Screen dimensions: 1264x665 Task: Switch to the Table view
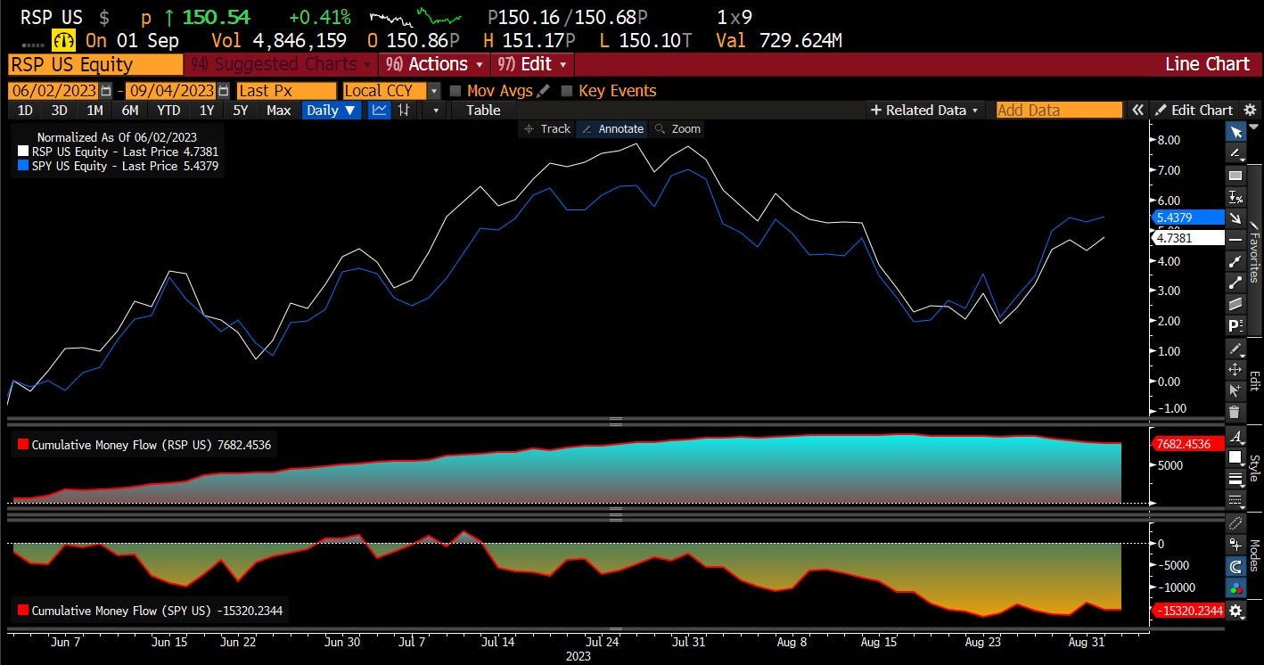pyautogui.click(x=483, y=110)
